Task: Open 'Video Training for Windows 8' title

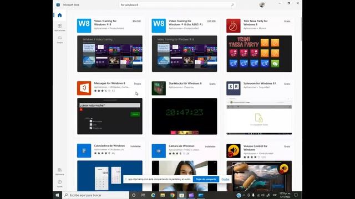Action: 105,23
